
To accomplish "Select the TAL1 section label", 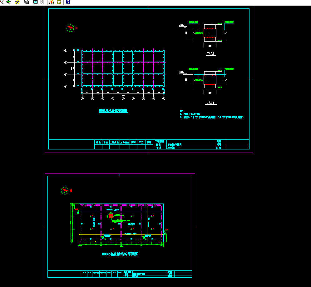I will coord(211,54).
